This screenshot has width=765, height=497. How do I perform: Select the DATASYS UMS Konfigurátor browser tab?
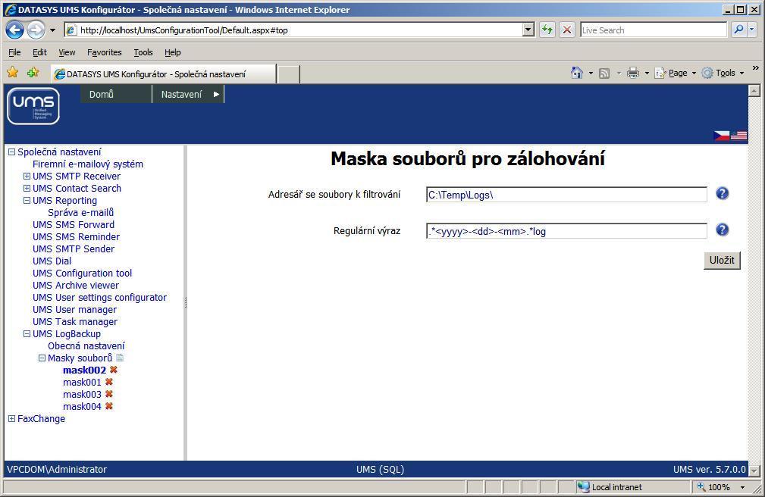[x=164, y=74]
